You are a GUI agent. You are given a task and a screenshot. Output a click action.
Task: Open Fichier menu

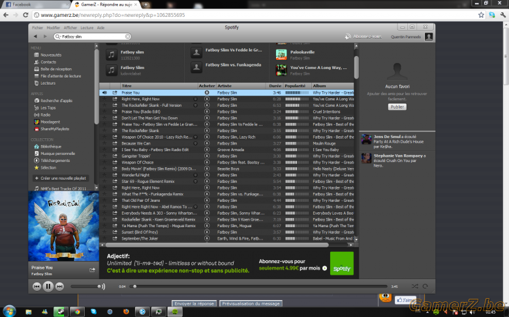(37, 28)
